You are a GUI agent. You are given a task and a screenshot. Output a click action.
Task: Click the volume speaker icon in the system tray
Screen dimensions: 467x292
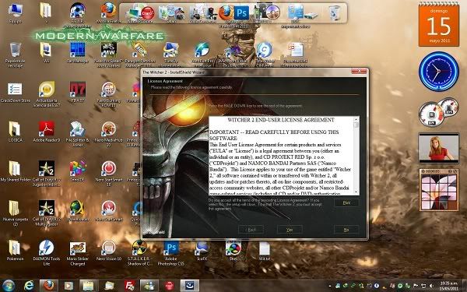430,286
